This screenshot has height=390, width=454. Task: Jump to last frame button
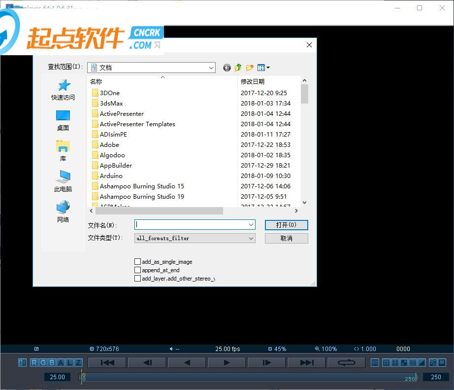point(307,362)
